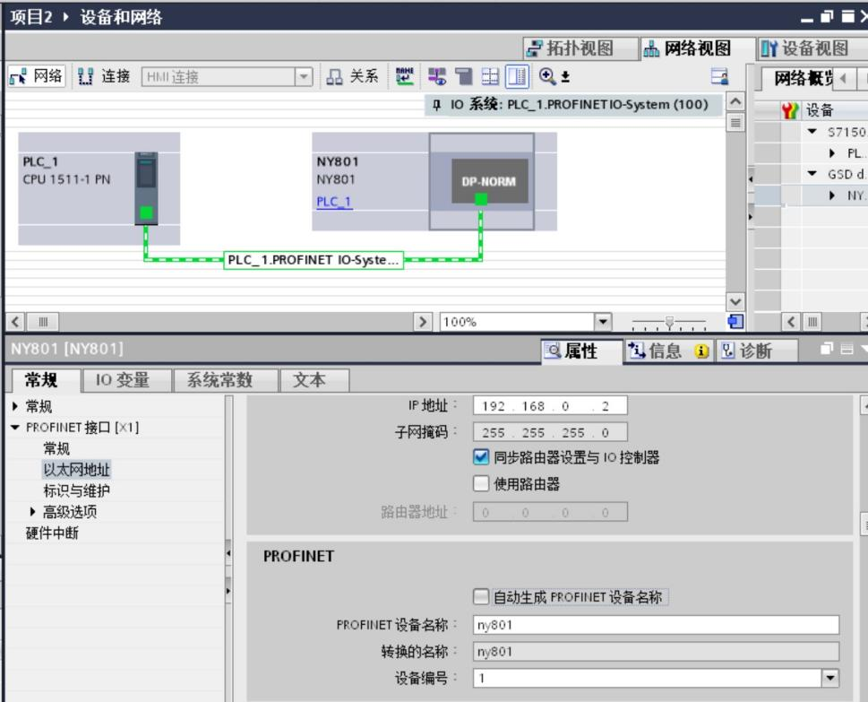The image size is (868, 702).
Task: Click the overview navigation icon beside zoom slider
Action: pyautogui.click(x=735, y=321)
